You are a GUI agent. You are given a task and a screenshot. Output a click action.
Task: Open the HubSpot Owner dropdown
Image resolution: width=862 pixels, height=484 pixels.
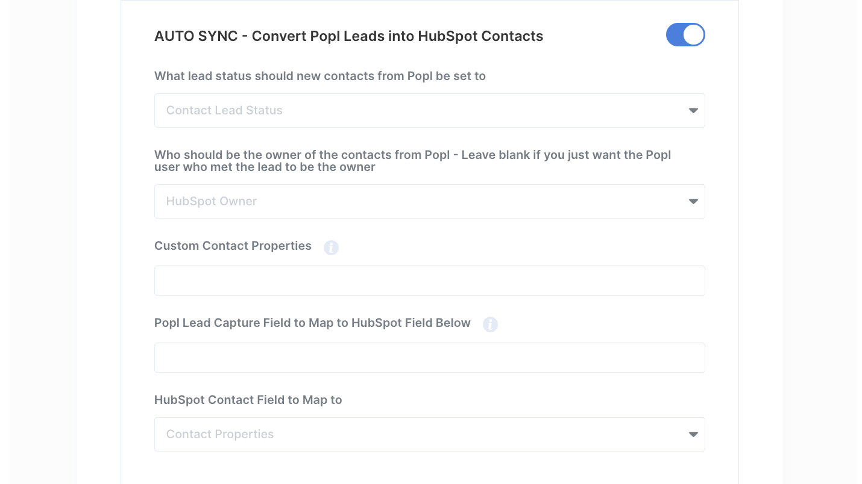[429, 201]
